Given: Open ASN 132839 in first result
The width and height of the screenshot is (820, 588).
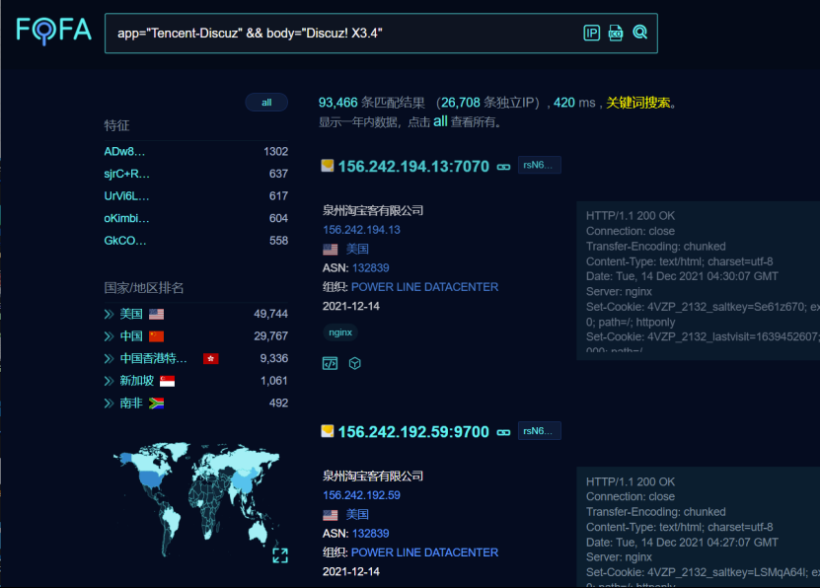Looking at the screenshot, I should (371, 268).
